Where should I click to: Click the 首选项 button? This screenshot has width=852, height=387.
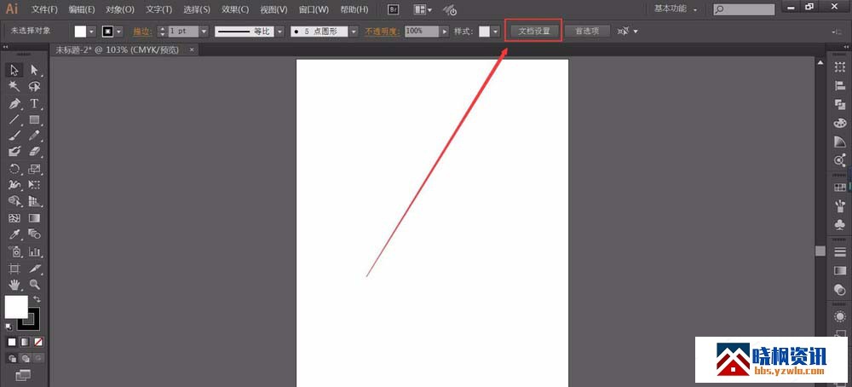[x=587, y=31]
